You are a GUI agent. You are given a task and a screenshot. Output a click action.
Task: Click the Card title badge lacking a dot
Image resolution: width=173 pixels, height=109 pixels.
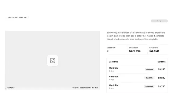[x=149, y=69]
